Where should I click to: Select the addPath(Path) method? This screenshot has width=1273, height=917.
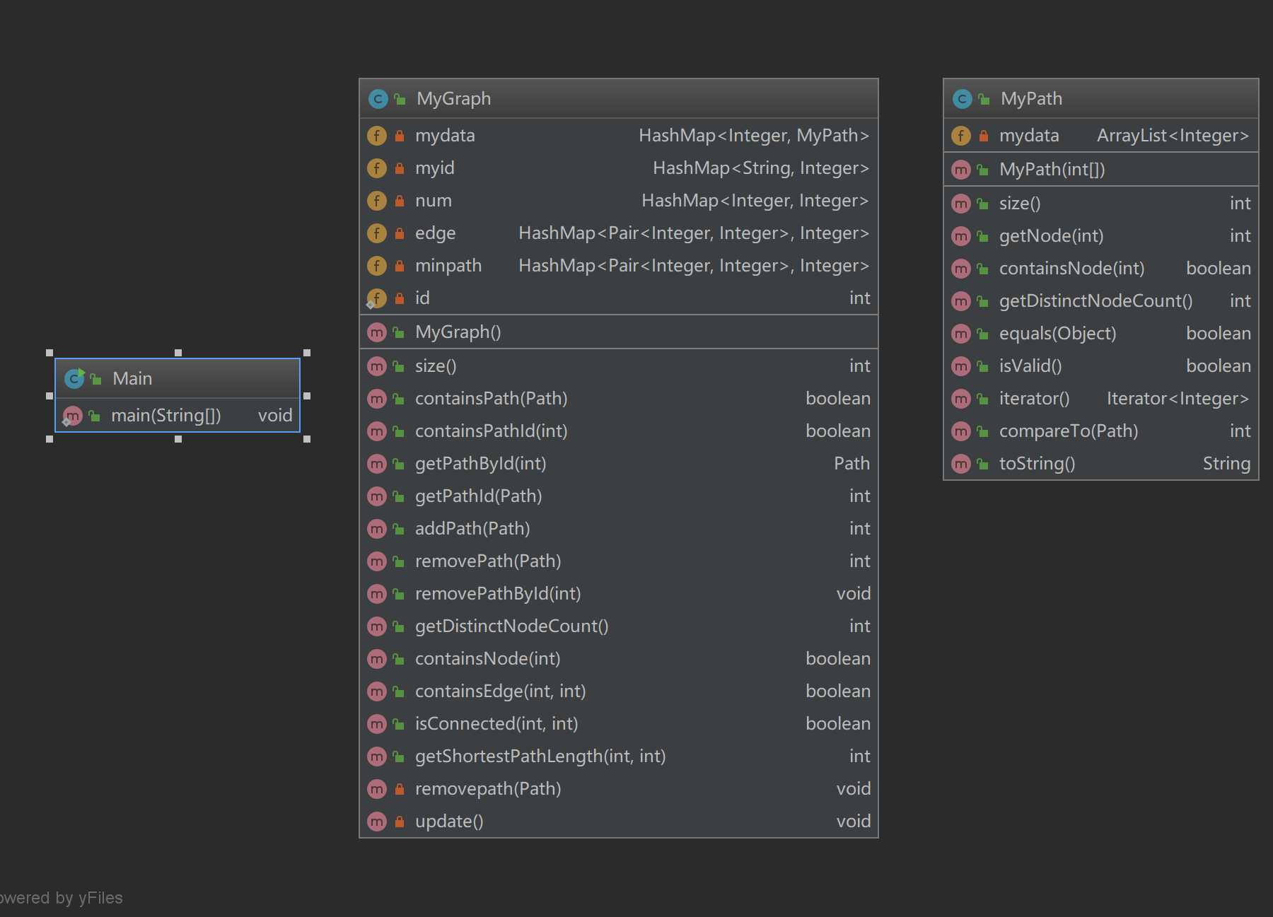click(619, 529)
